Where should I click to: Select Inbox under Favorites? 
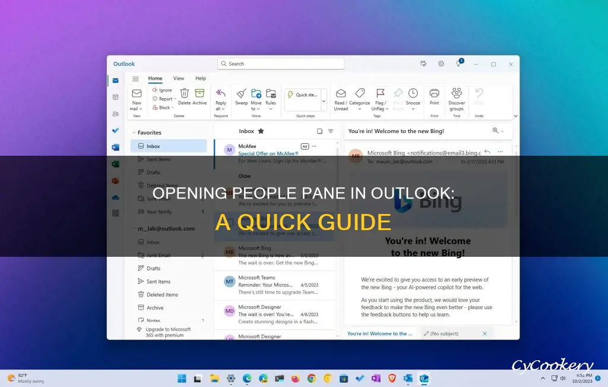(169, 146)
